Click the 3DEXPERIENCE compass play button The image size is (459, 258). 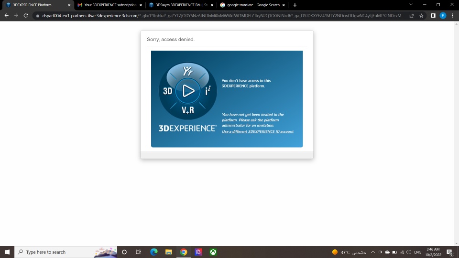click(x=187, y=91)
